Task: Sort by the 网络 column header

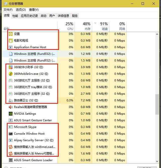Action: click(118, 26)
